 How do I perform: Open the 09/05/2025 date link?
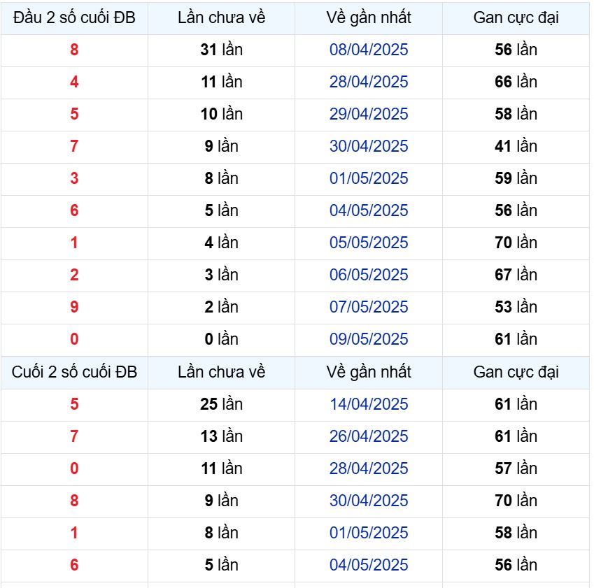(369, 340)
